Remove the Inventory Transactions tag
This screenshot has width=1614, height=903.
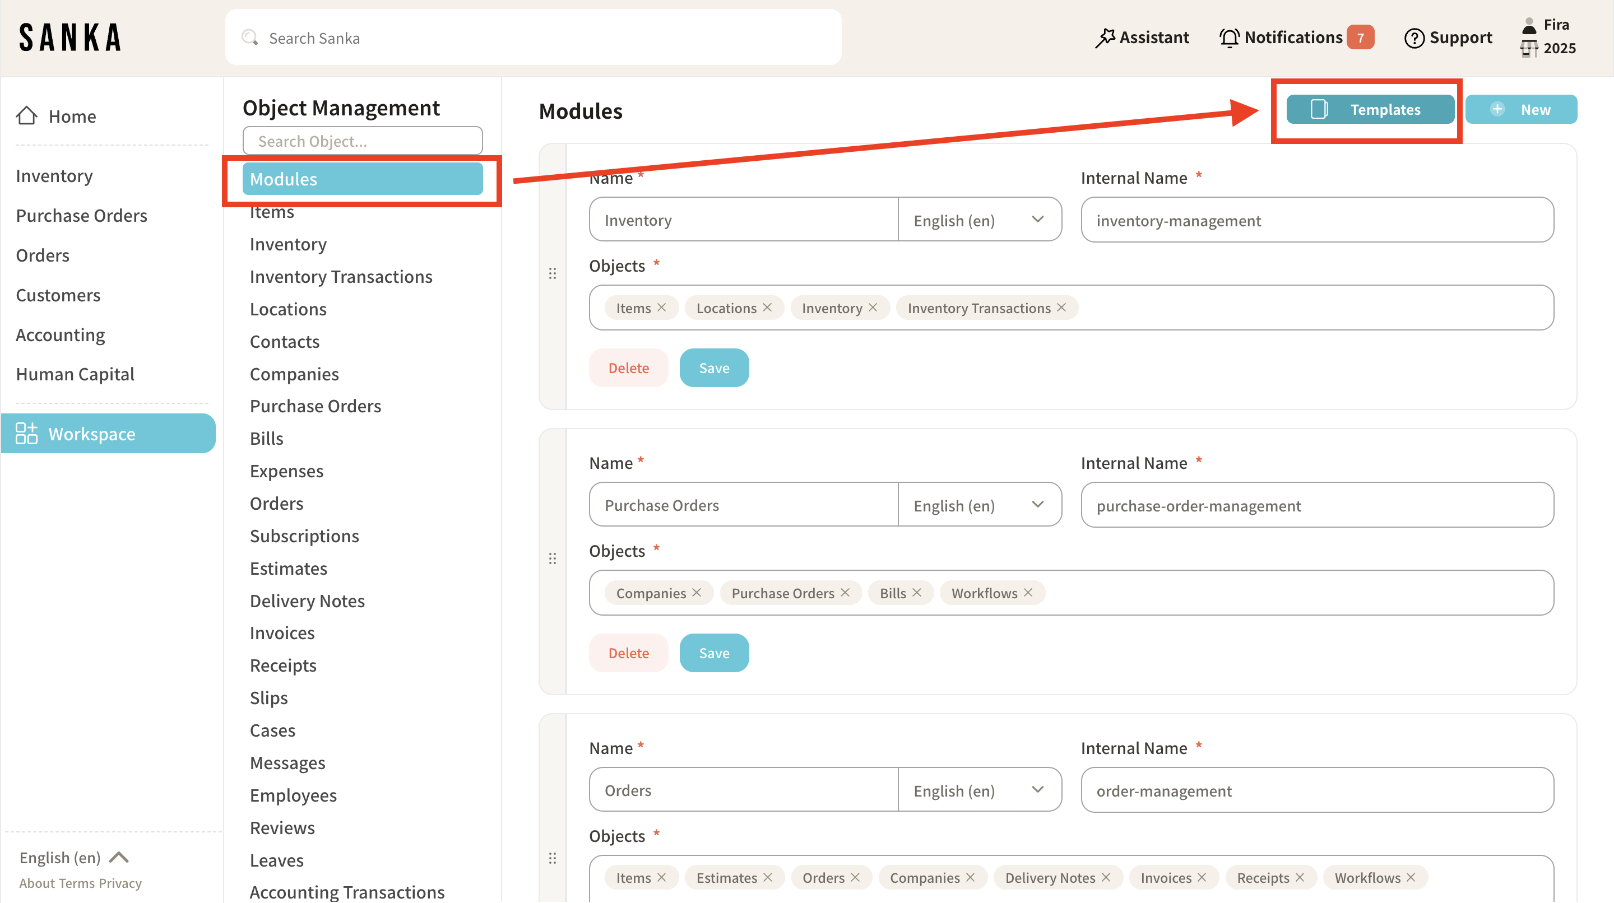(1061, 308)
